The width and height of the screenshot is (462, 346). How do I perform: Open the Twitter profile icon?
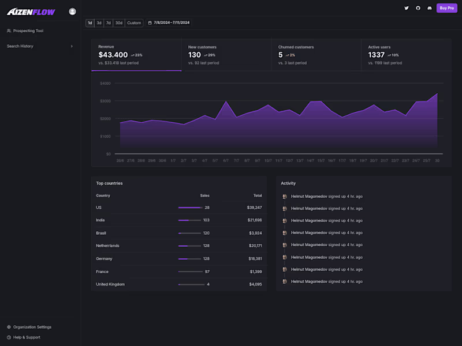pyautogui.click(x=407, y=8)
